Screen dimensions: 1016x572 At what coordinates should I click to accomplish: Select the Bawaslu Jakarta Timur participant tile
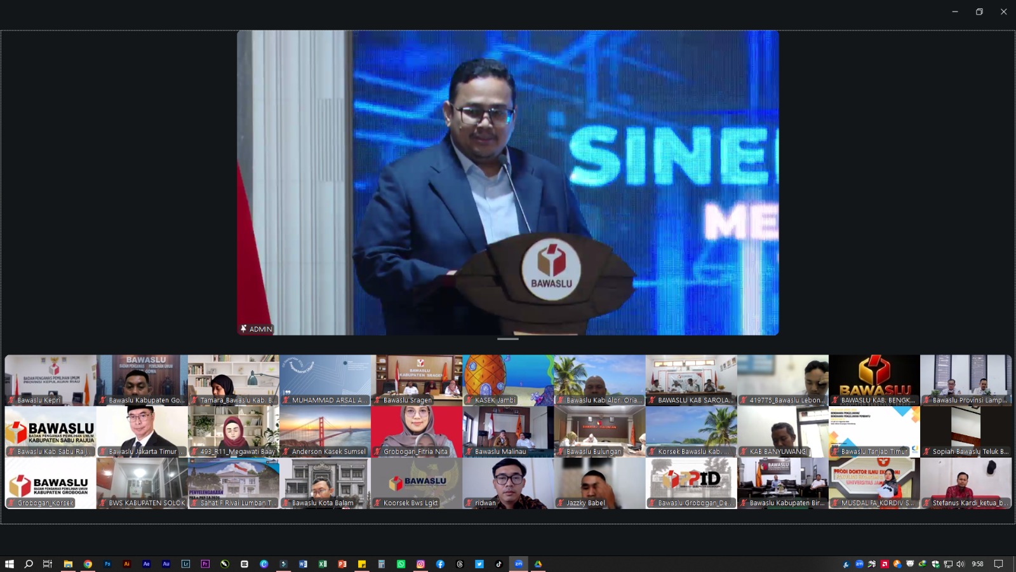pyautogui.click(x=142, y=432)
